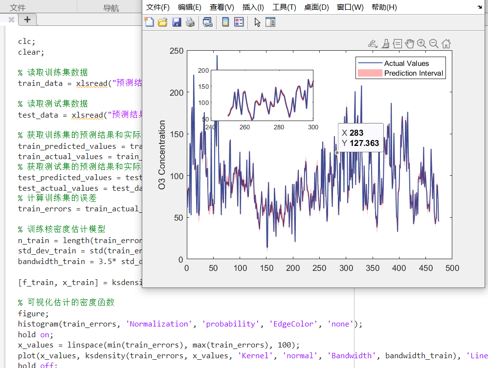Print the figure with the printer icon
The width and height of the screenshot is (488, 368).
[190, 22]
